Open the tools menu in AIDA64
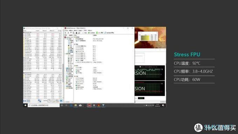This screenshot has width=238, height=134. [85, 30]
